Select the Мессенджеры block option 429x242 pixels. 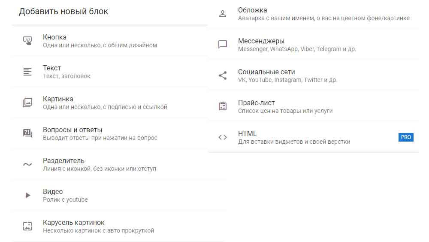[x=261, y=41]
